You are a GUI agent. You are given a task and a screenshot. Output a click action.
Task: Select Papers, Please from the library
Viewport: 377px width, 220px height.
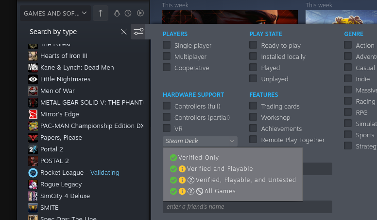(x=61, y=138)
